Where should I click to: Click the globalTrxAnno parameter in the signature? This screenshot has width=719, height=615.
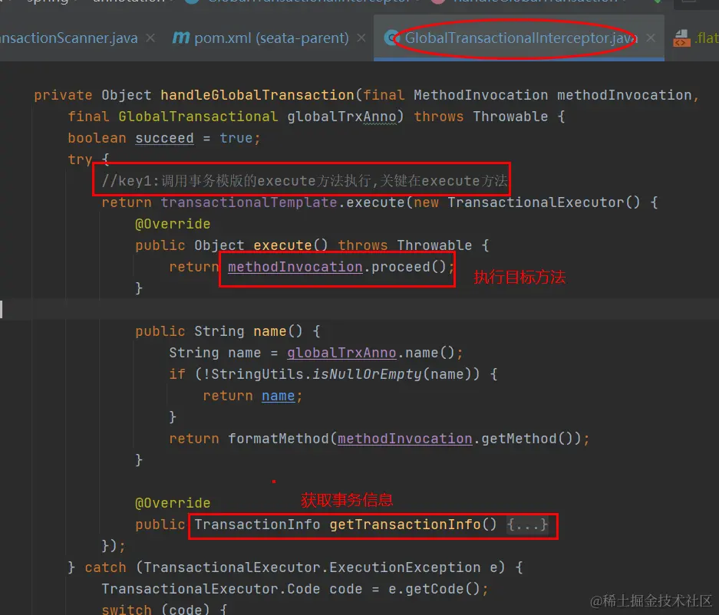(x=341, y=117)
